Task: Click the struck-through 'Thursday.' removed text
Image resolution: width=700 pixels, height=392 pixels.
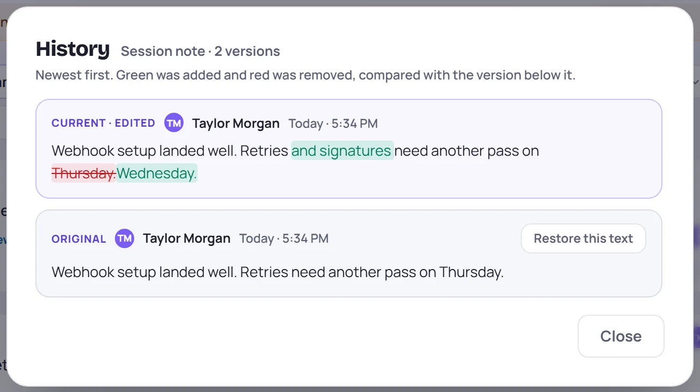Action: click(84, 173)
